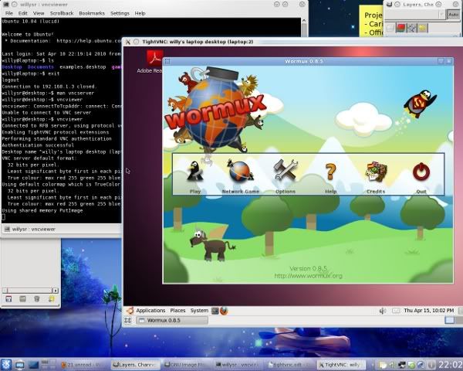The width and height of the screenshot is (463, 371).
Task: Click monitor icon next to KDE launcher
Action: click(x=20, y=365)
